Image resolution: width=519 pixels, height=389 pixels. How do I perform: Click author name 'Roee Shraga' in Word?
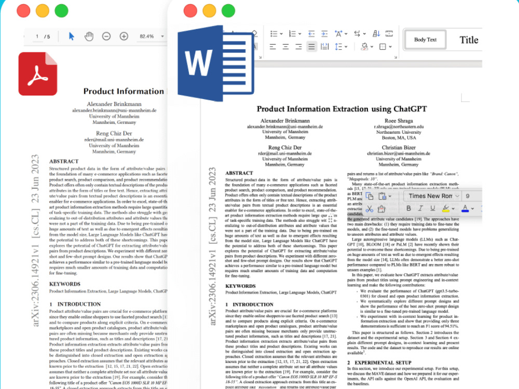399,121
